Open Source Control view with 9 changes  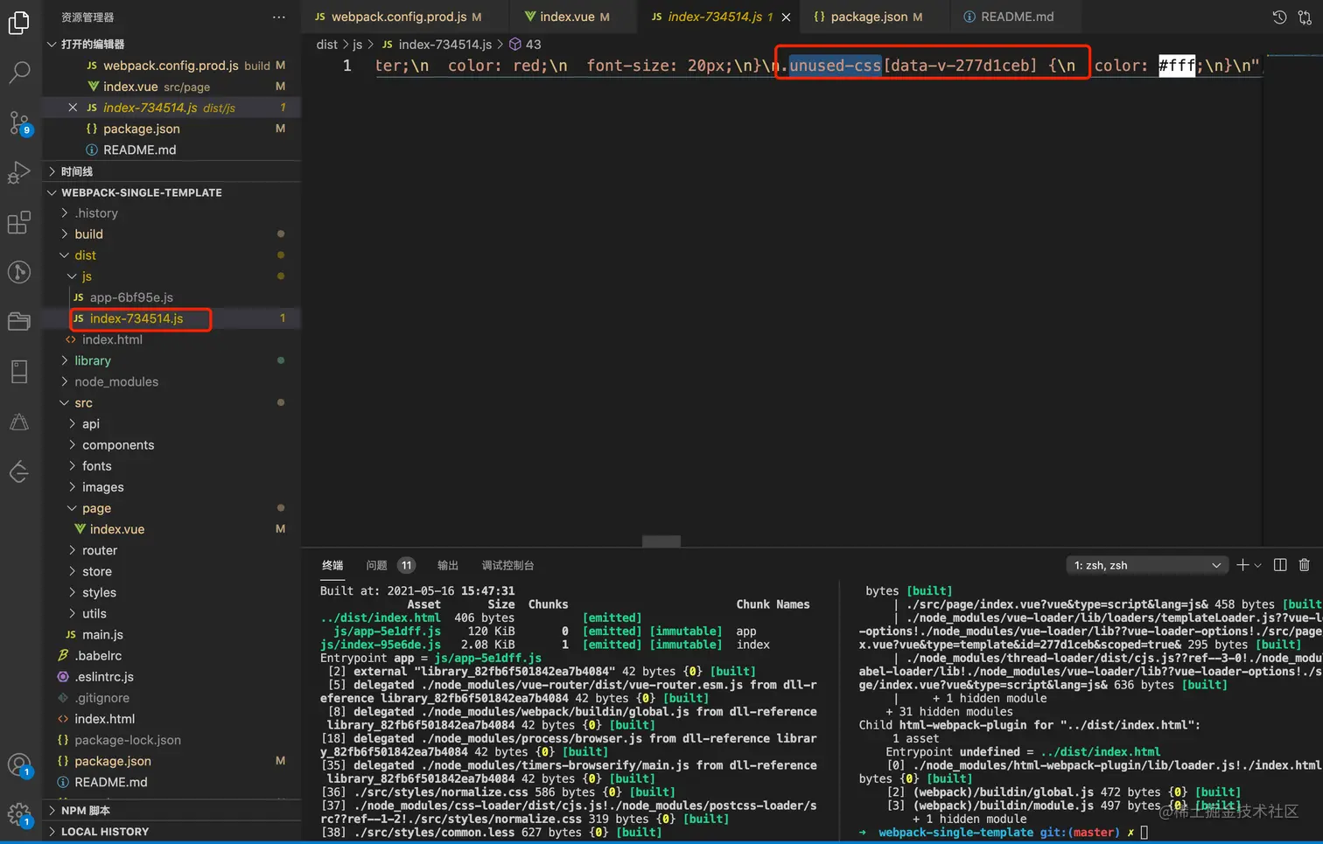coord(19,123)
